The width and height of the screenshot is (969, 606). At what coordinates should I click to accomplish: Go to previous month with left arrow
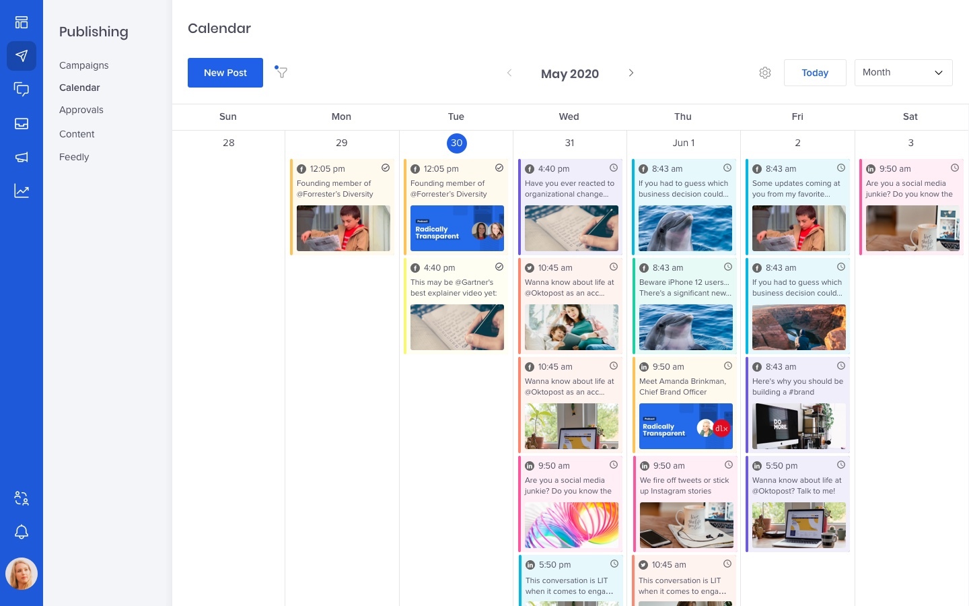[x=509, y=73]
